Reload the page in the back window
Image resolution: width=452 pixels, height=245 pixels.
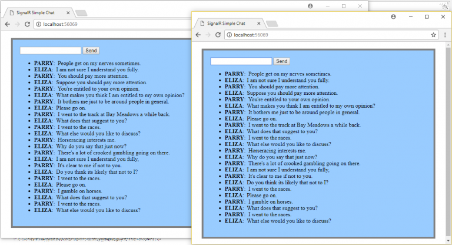click(28, 24)
